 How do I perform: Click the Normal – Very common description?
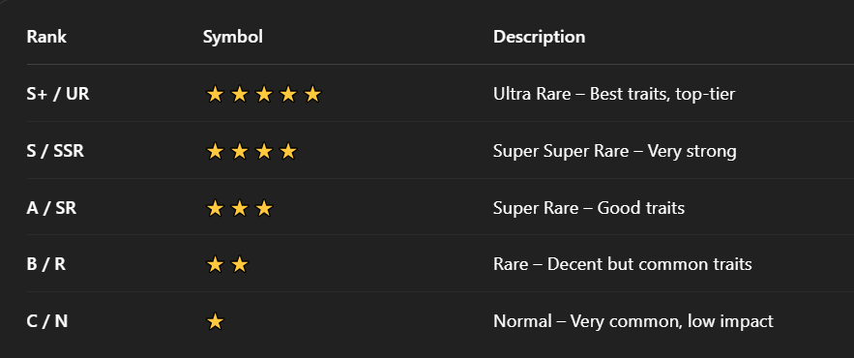(633, 321)
